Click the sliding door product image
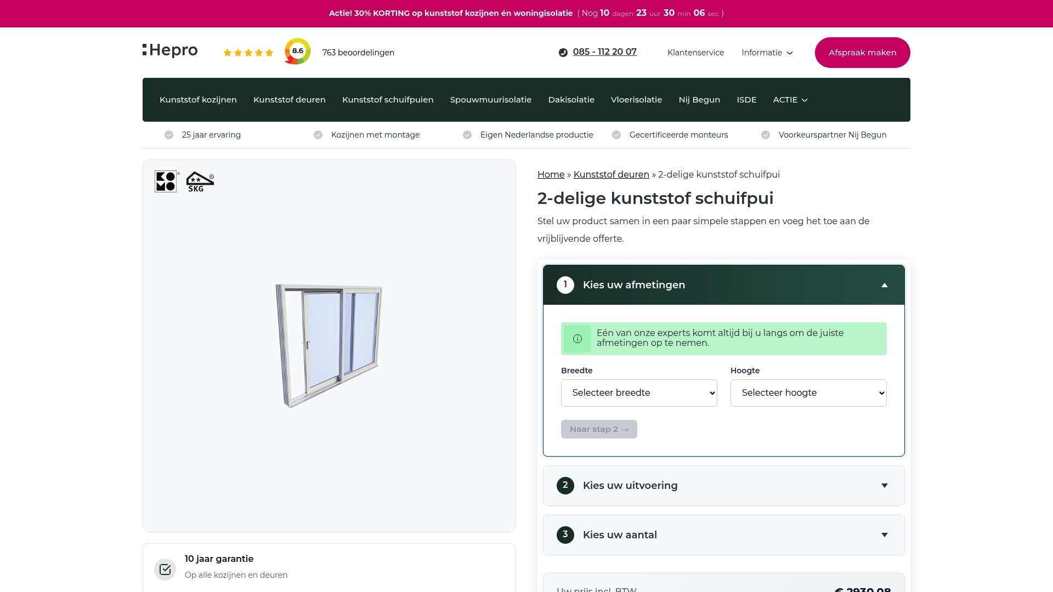1053x592 pixels. (329, 345)
